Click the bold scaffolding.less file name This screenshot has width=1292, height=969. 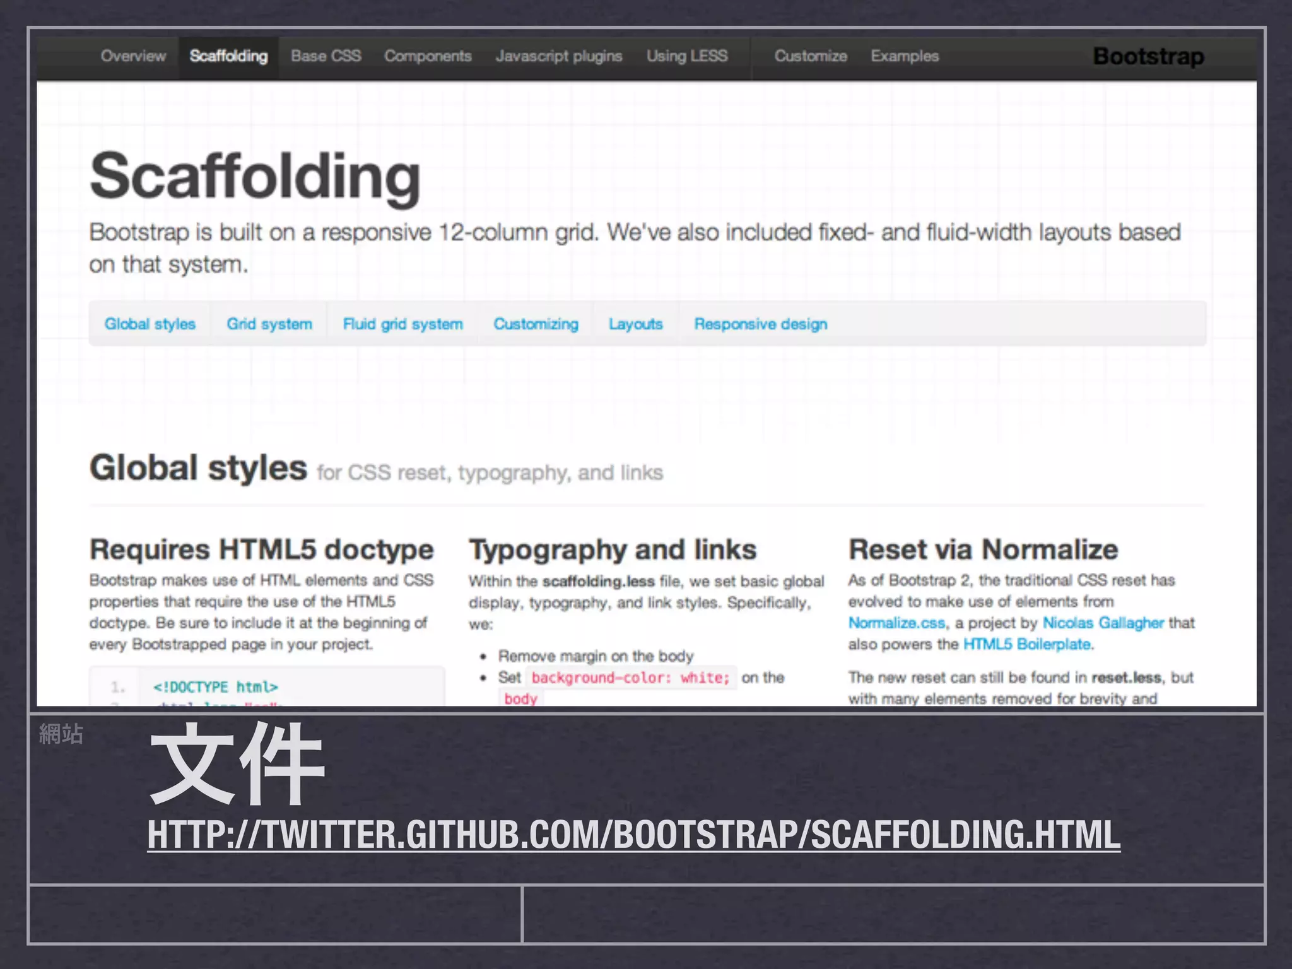click(598, 581)
